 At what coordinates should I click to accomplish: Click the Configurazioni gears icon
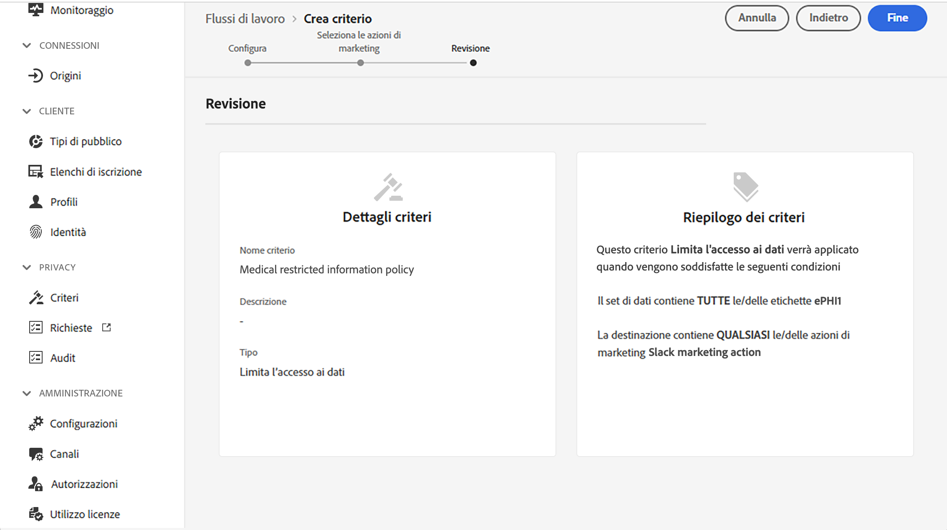coord(36,423)
